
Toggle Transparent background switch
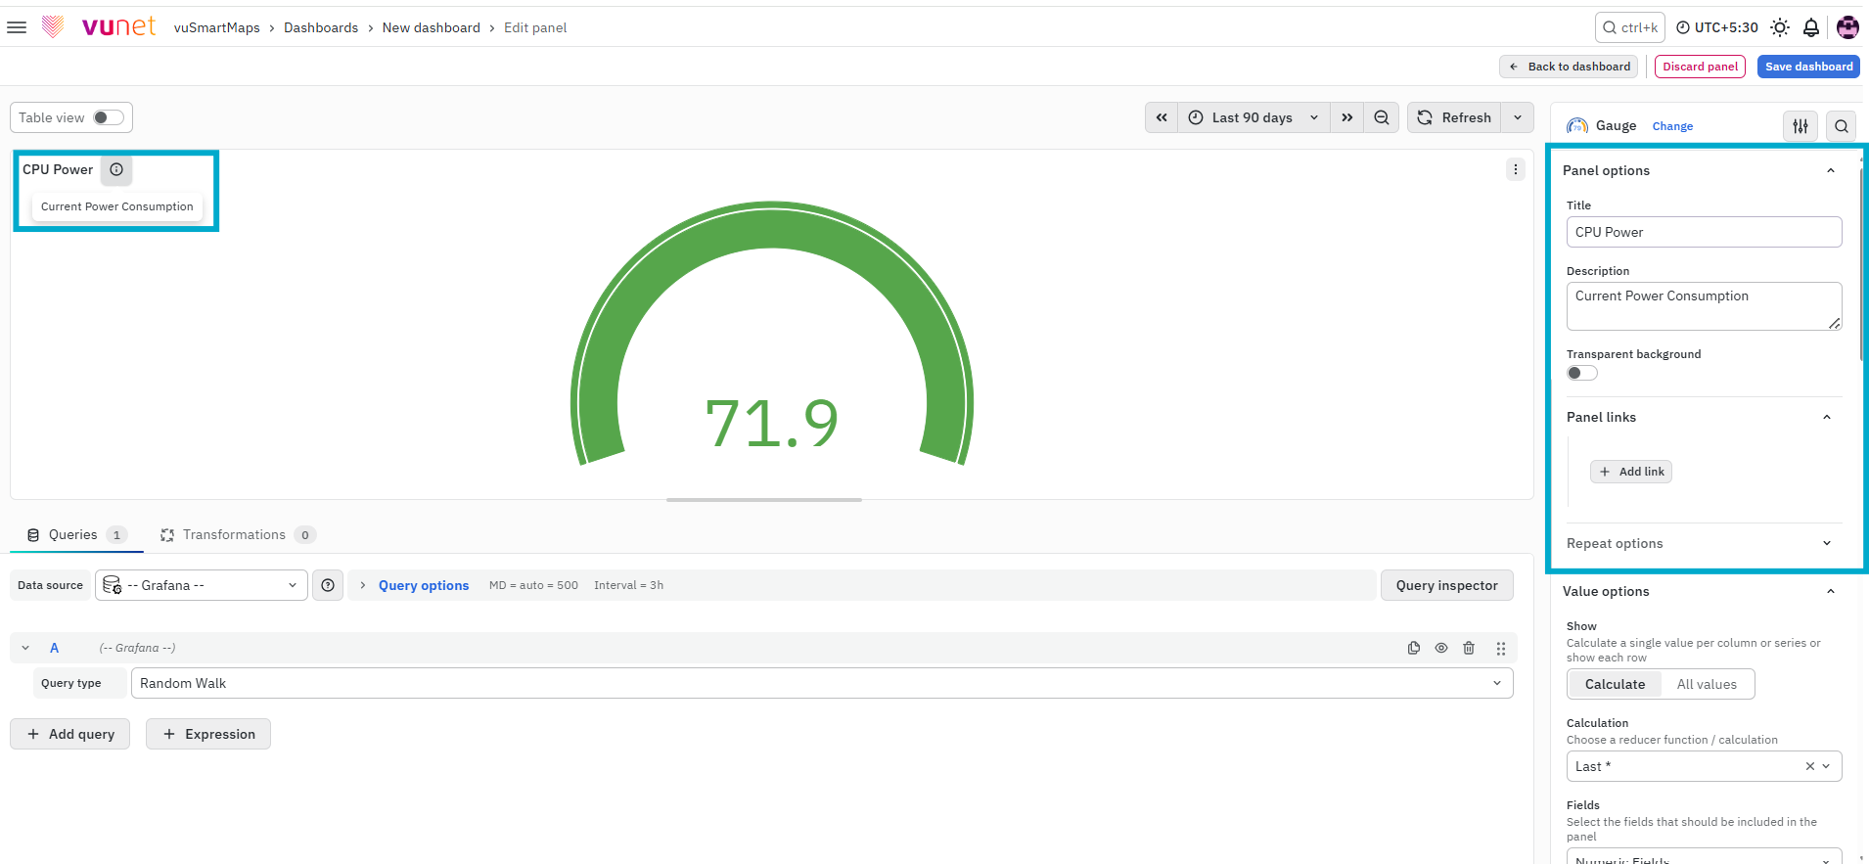(x=1582, y=373)
